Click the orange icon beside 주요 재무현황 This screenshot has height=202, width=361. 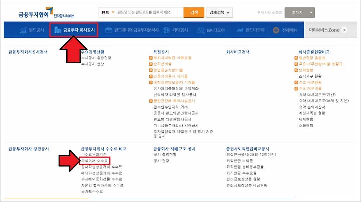(x=296, y=82)
